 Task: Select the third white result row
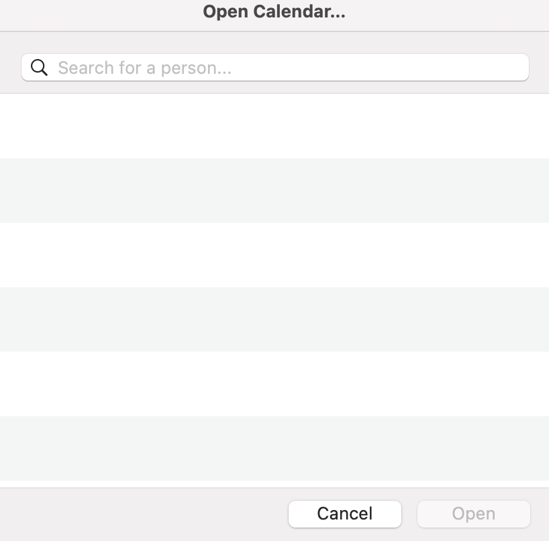click(x=274, y=384)
